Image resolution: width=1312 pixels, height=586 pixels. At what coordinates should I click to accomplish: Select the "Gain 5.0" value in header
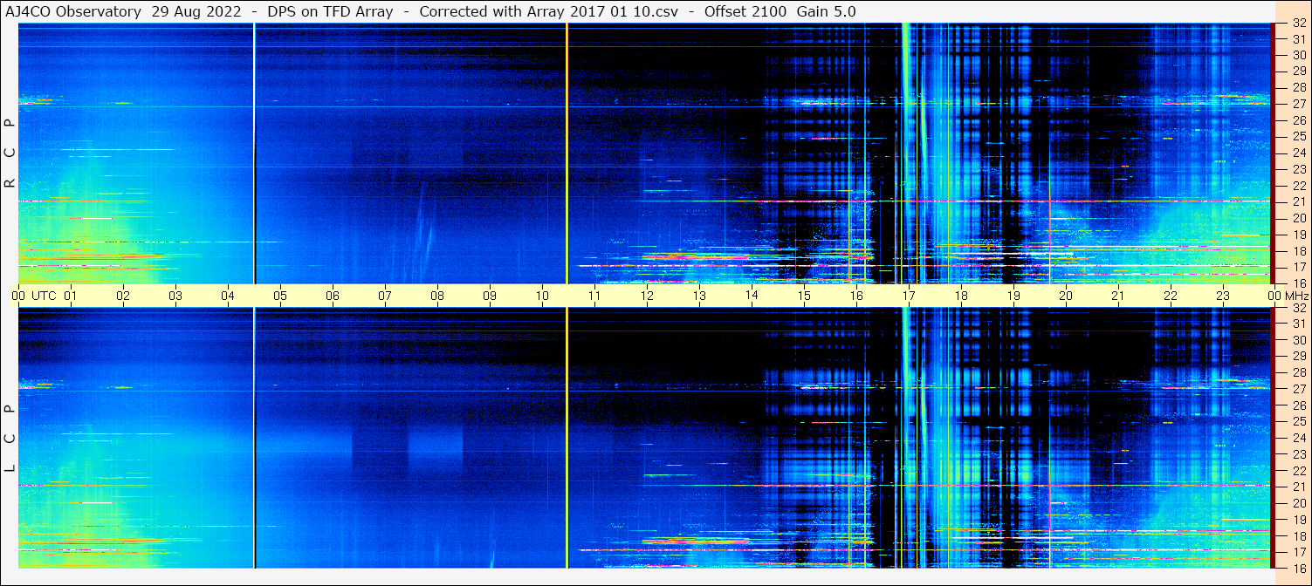(x=826, y=11)
